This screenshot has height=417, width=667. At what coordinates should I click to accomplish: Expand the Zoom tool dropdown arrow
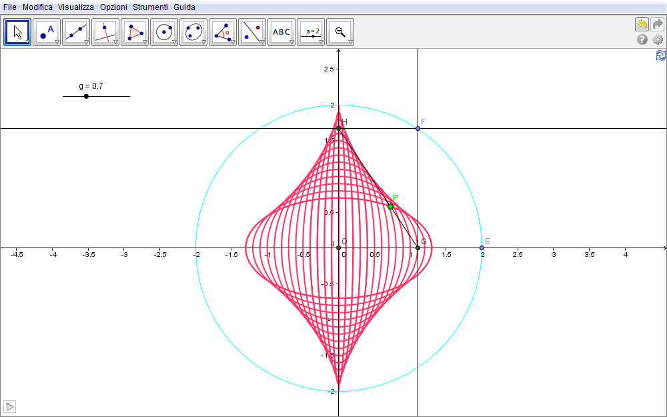click(350, 42)
